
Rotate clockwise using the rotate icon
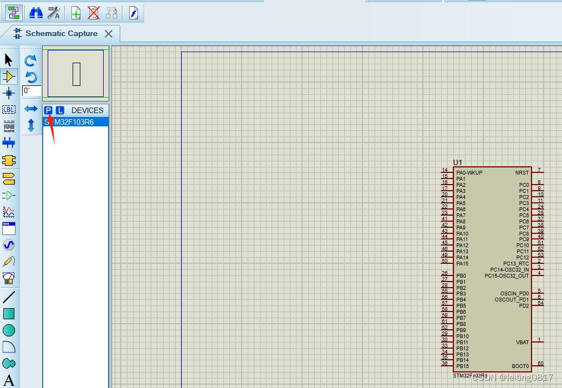pyautogui.click(x=30, y=60)
